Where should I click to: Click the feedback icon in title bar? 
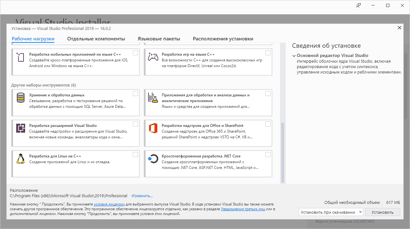[x=359, y=5]
